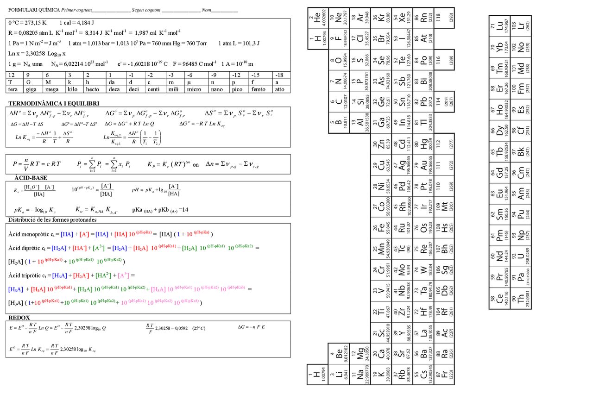Click the tera prefix cell in the units table
The image size is (593, 419).
(14, 90)
